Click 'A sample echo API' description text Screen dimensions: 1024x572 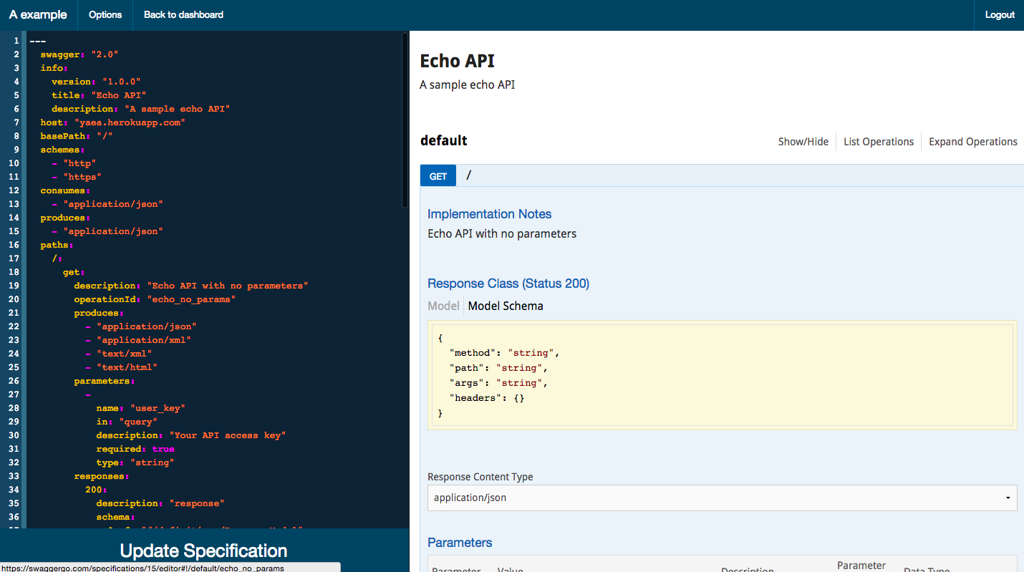point(467,84)
